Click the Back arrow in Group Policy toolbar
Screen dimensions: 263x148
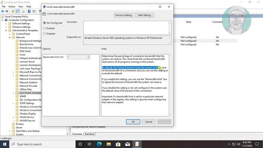[2, 11]
